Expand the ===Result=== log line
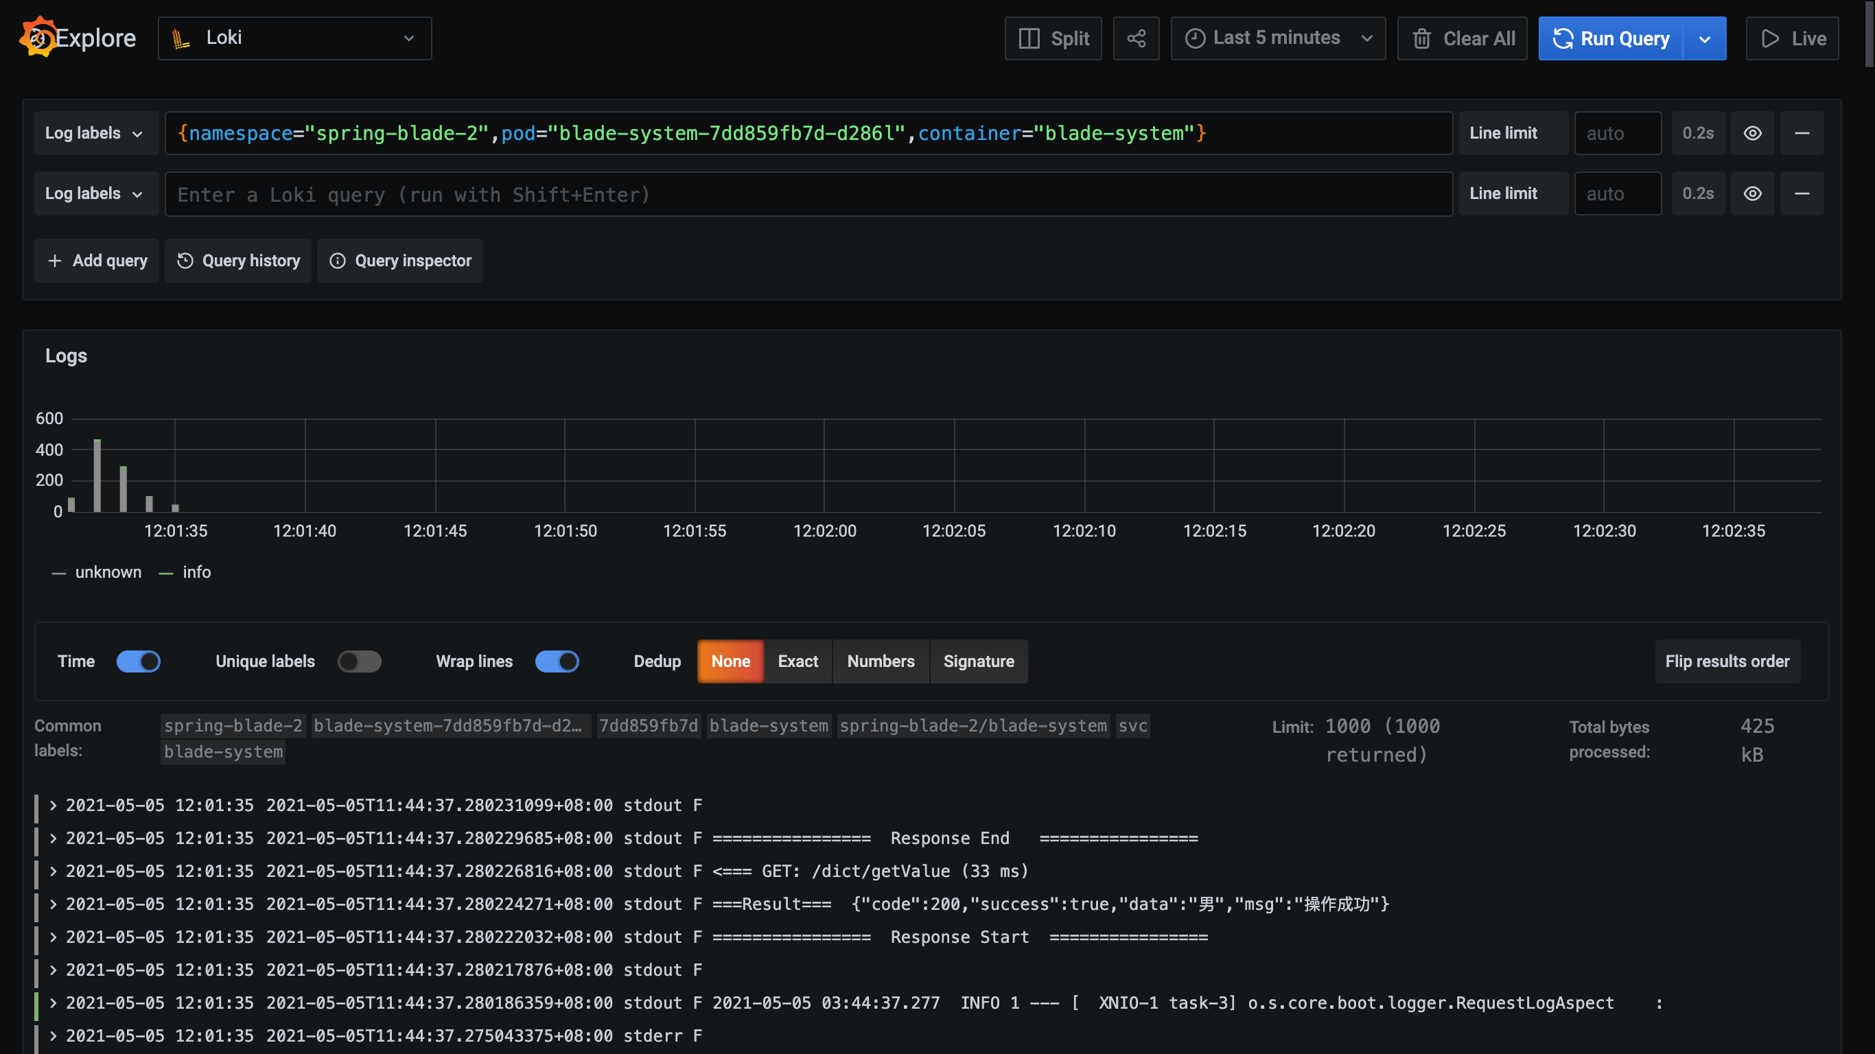The height and width of the screenshot is (1054, 1875). coord(53,904)
